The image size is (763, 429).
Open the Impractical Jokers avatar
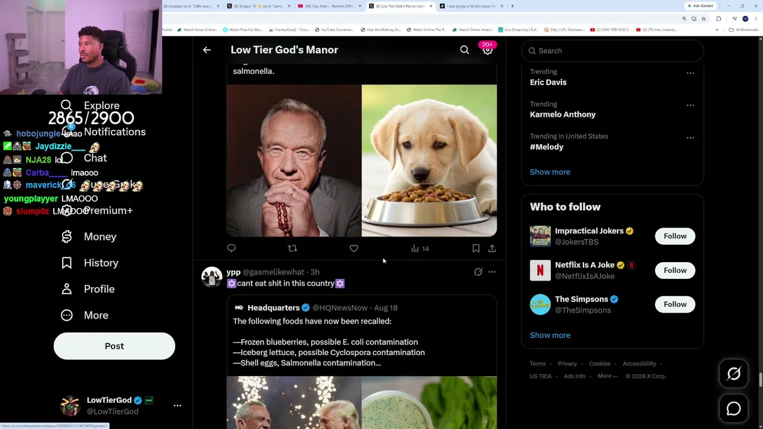(540, 236)
